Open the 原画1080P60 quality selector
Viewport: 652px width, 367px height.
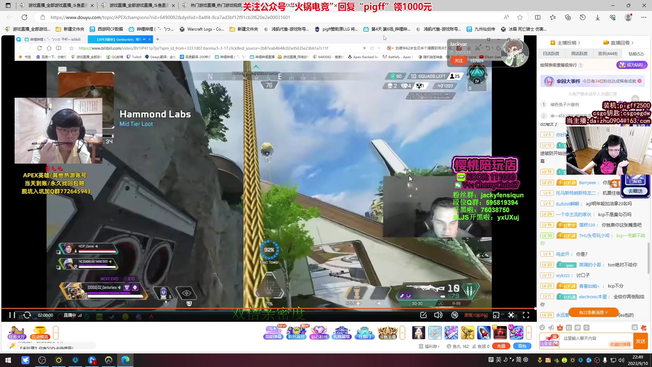pos(476,315)
